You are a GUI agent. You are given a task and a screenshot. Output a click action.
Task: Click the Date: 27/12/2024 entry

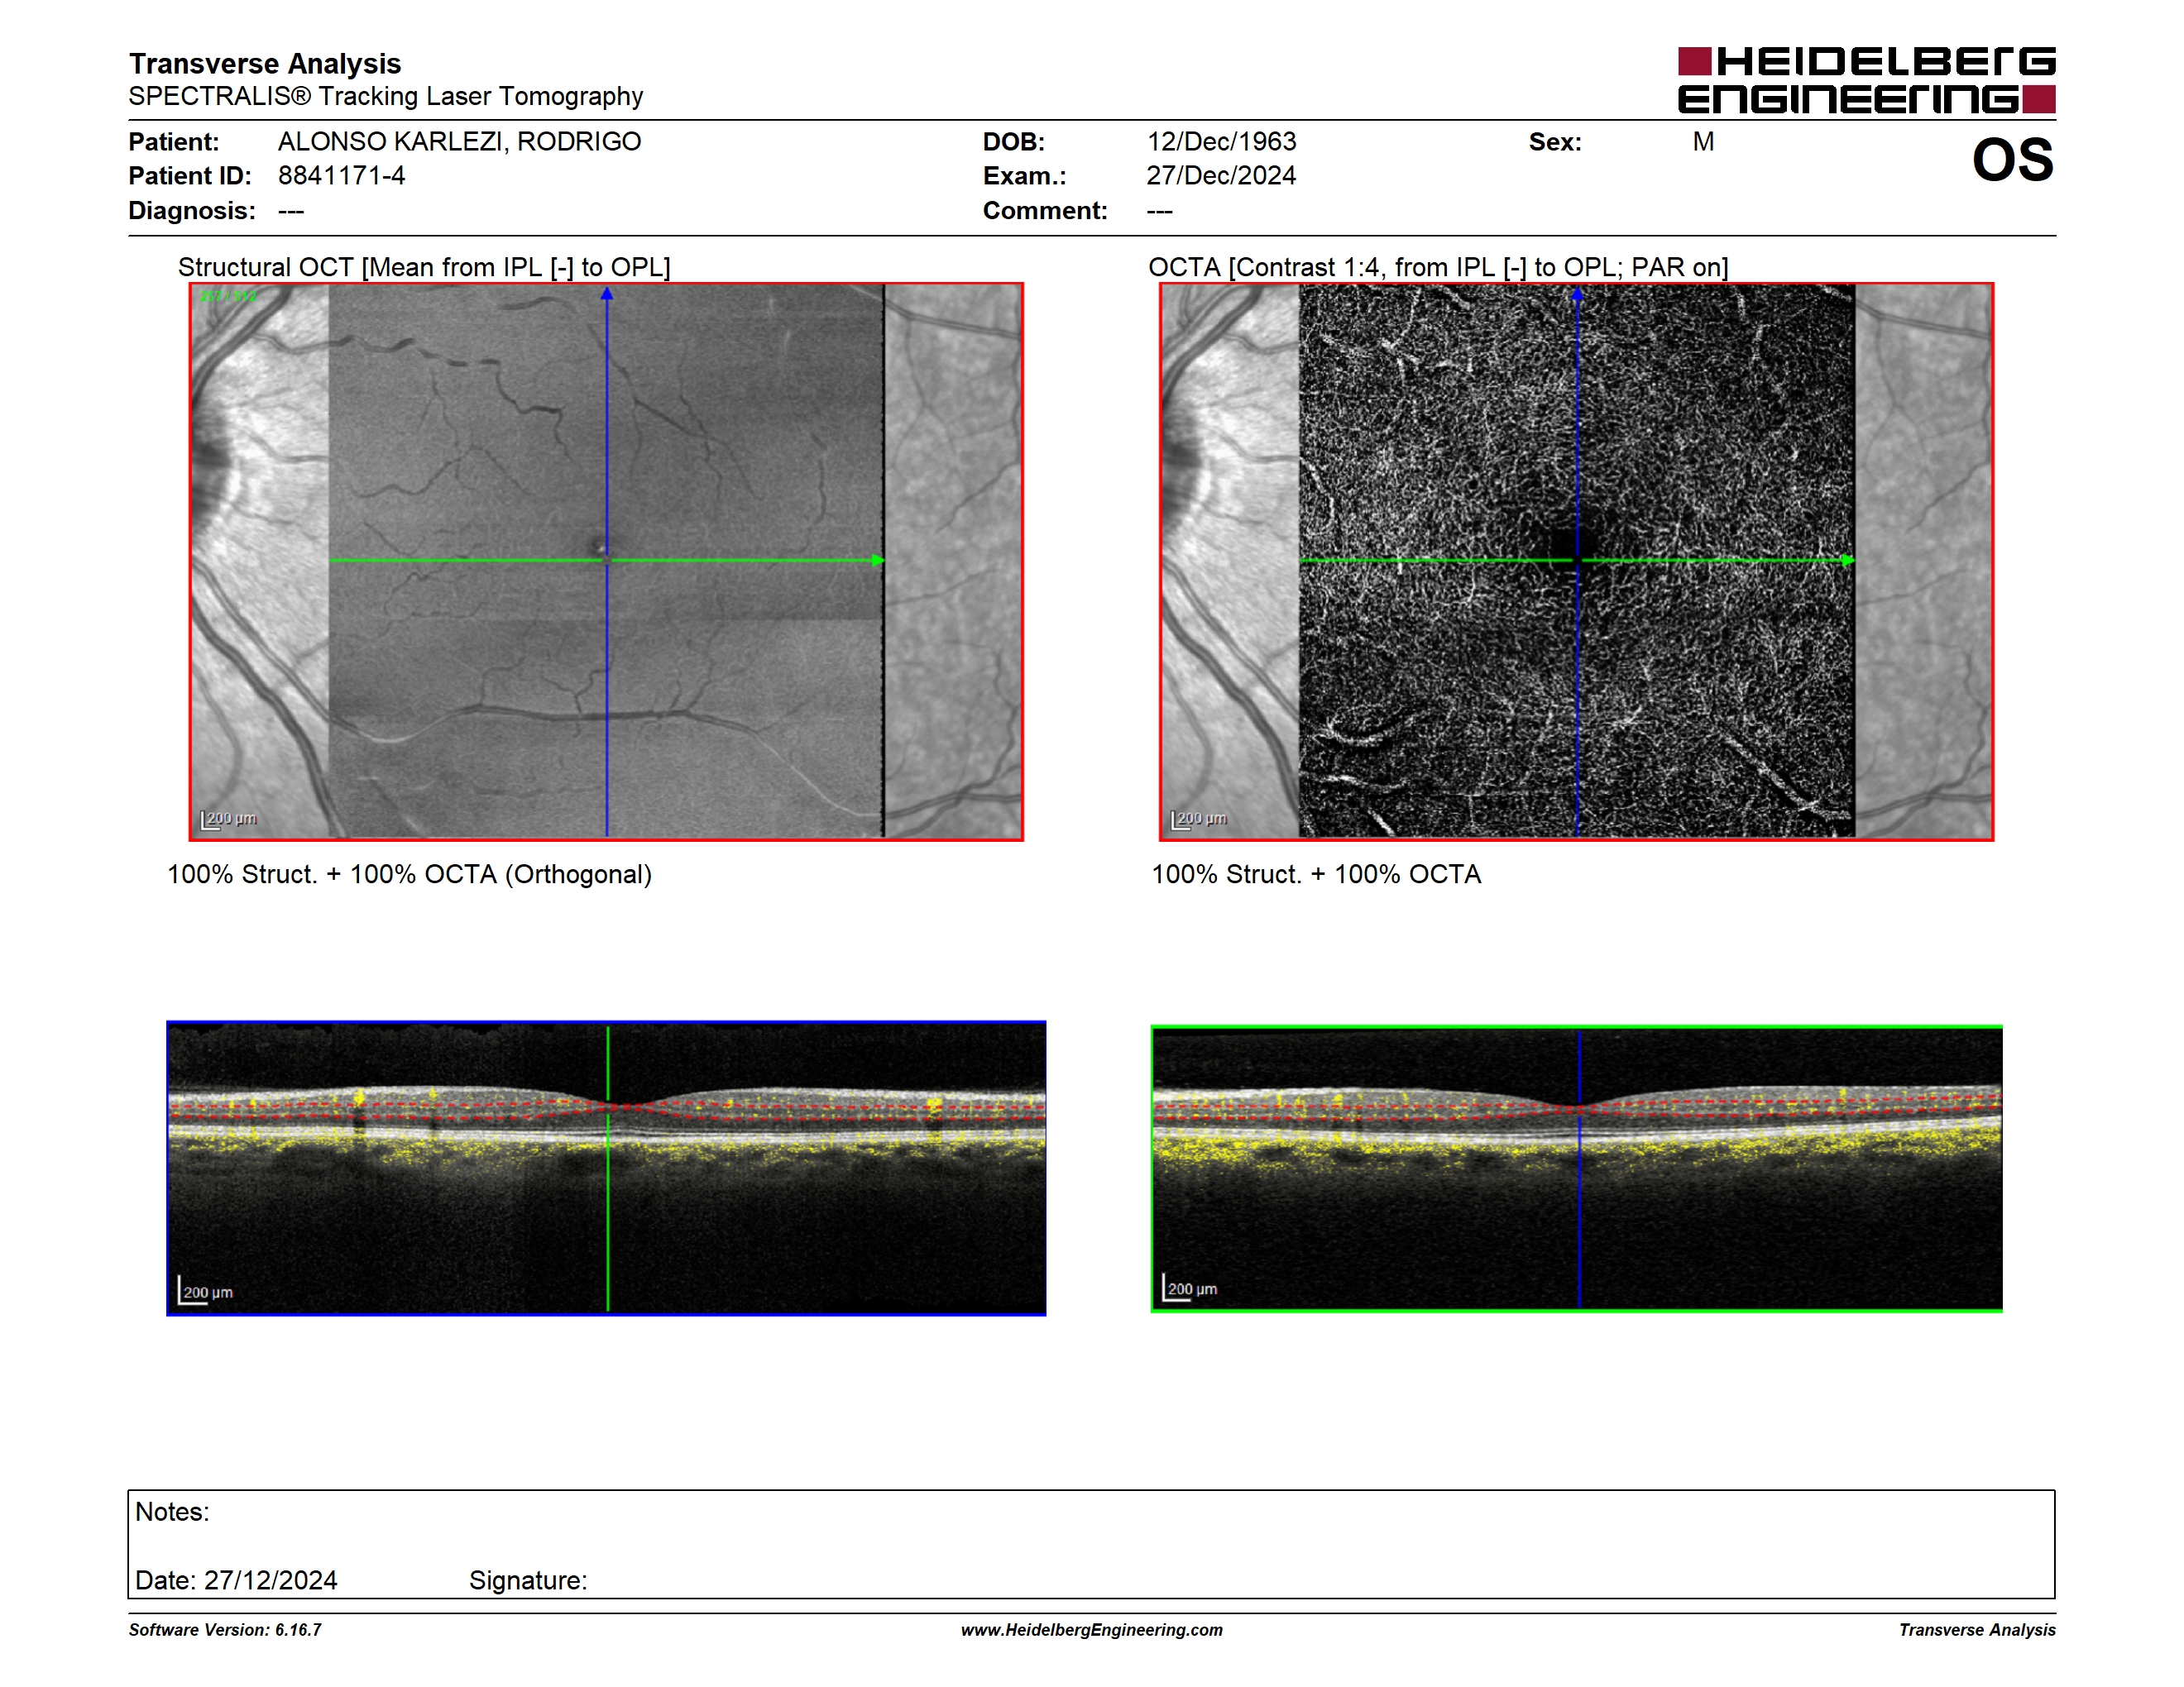236,1580
